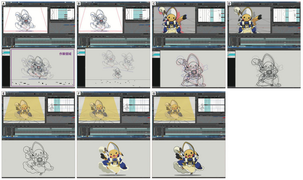Click the yellow spotlight camera preview in panel E
The height and width of the screenshot is (180, 303).
pos(24,110)
